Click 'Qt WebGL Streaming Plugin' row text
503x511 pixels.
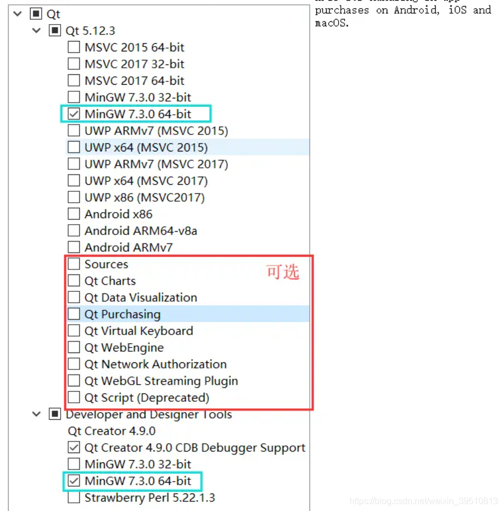click(x=161, y=381)
